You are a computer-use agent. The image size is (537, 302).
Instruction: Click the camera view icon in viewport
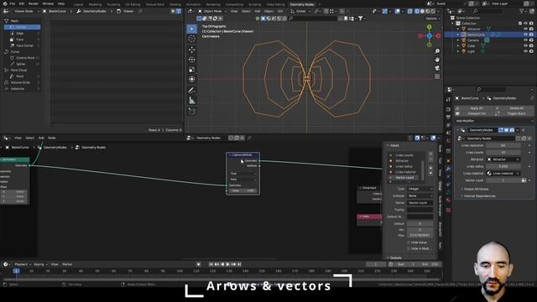[437, 68]
